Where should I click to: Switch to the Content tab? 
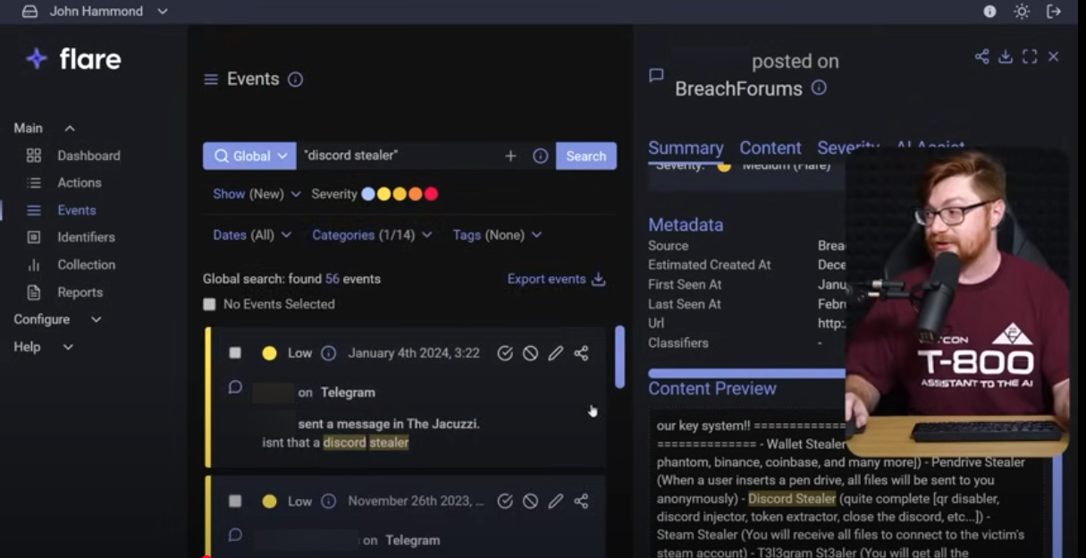pos(770,148)
